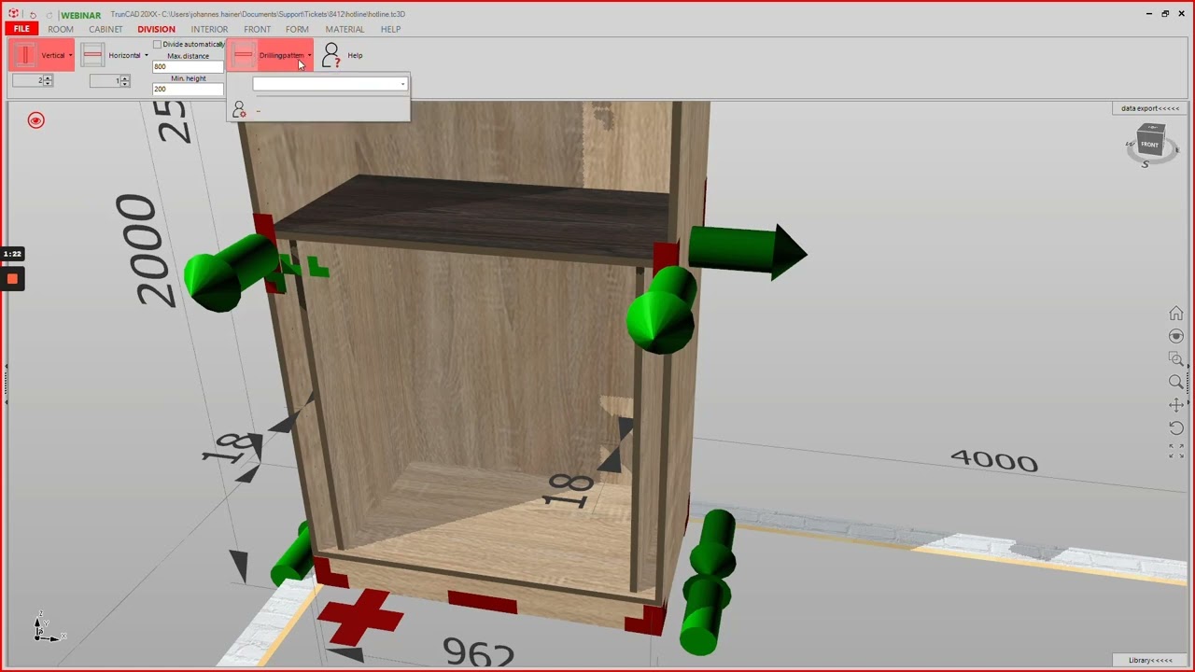Click the TrunCAD app logo icon
The width and height of the screenshot is (1195, 672).
[x=13, y=14]
